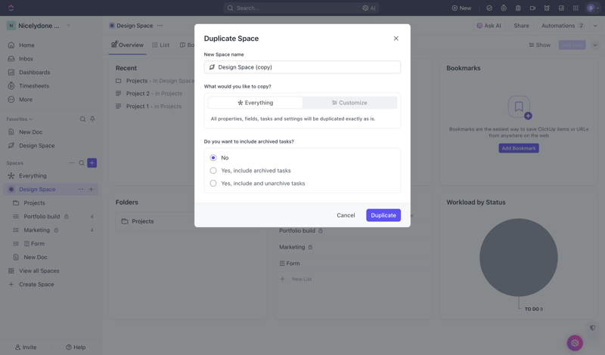This screenshot has height=355, width=605.
Task: Click the Favorites search icon
Action: click(x=82, y=119)
